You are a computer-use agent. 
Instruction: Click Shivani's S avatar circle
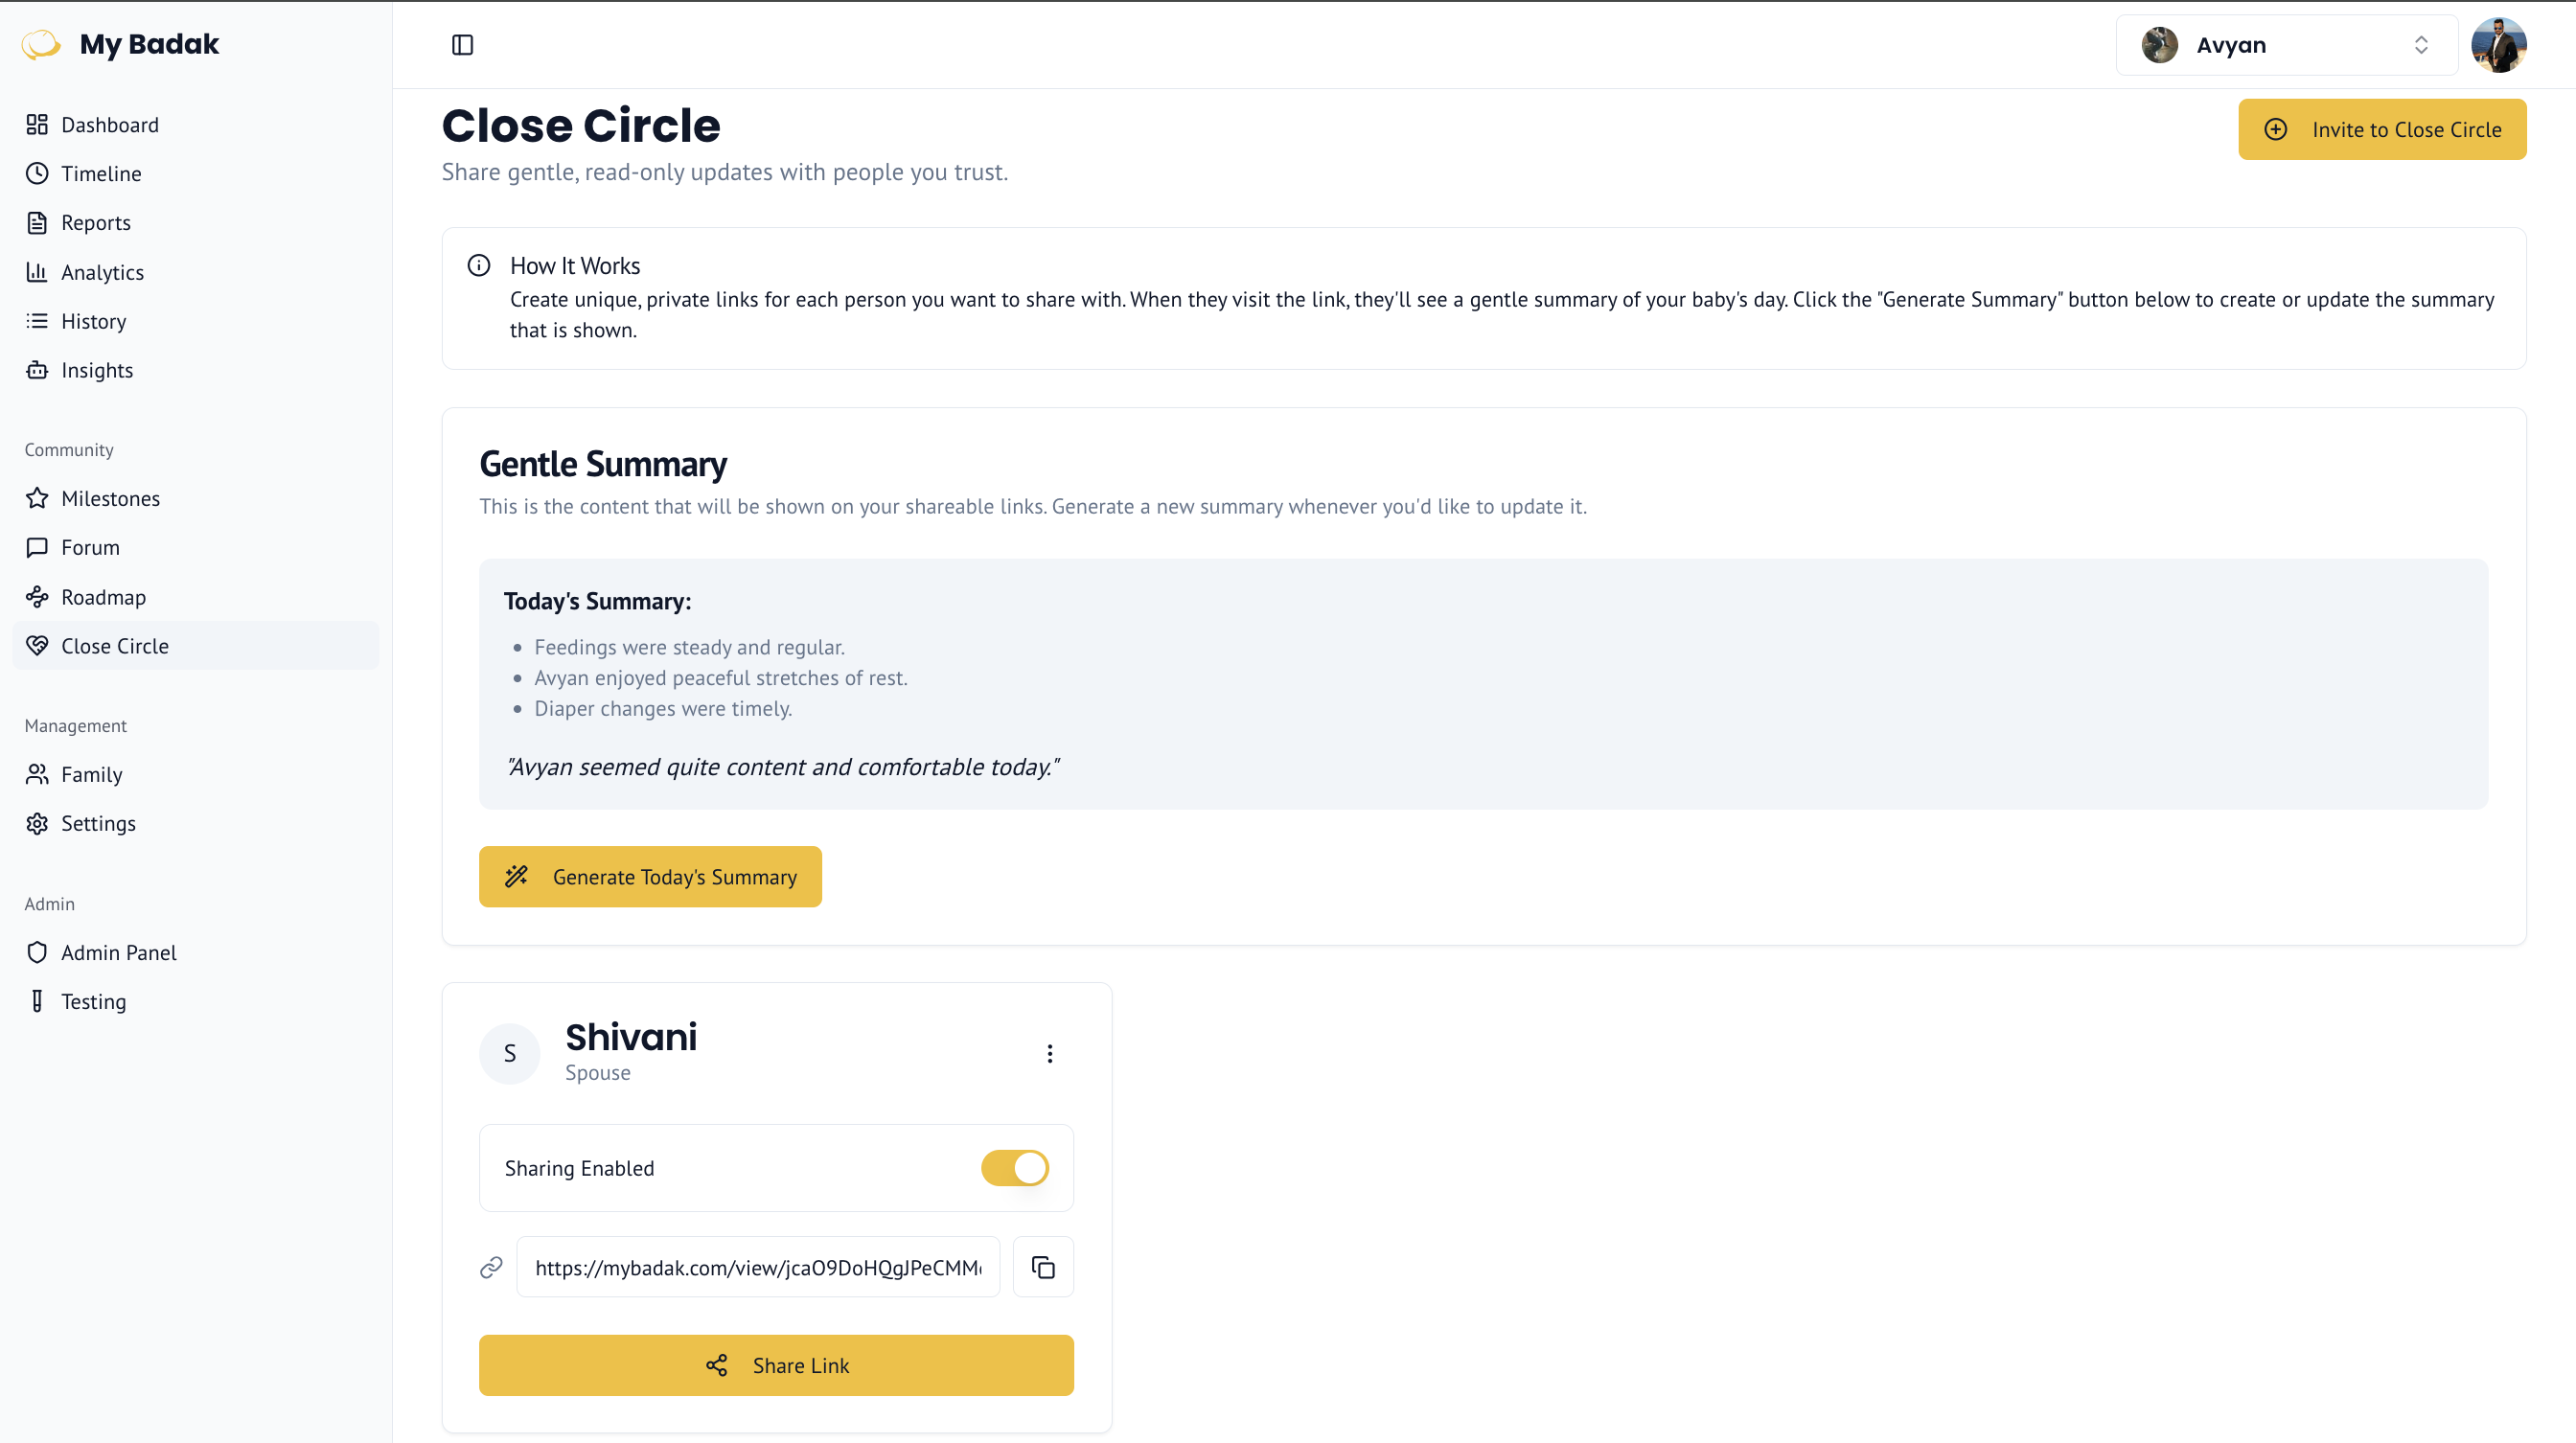tap(510, 1053)
